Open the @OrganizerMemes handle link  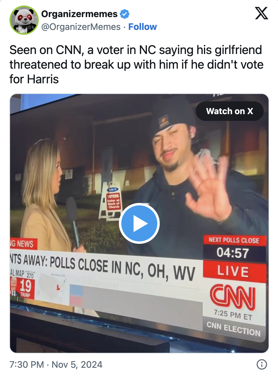coord(81,27)
